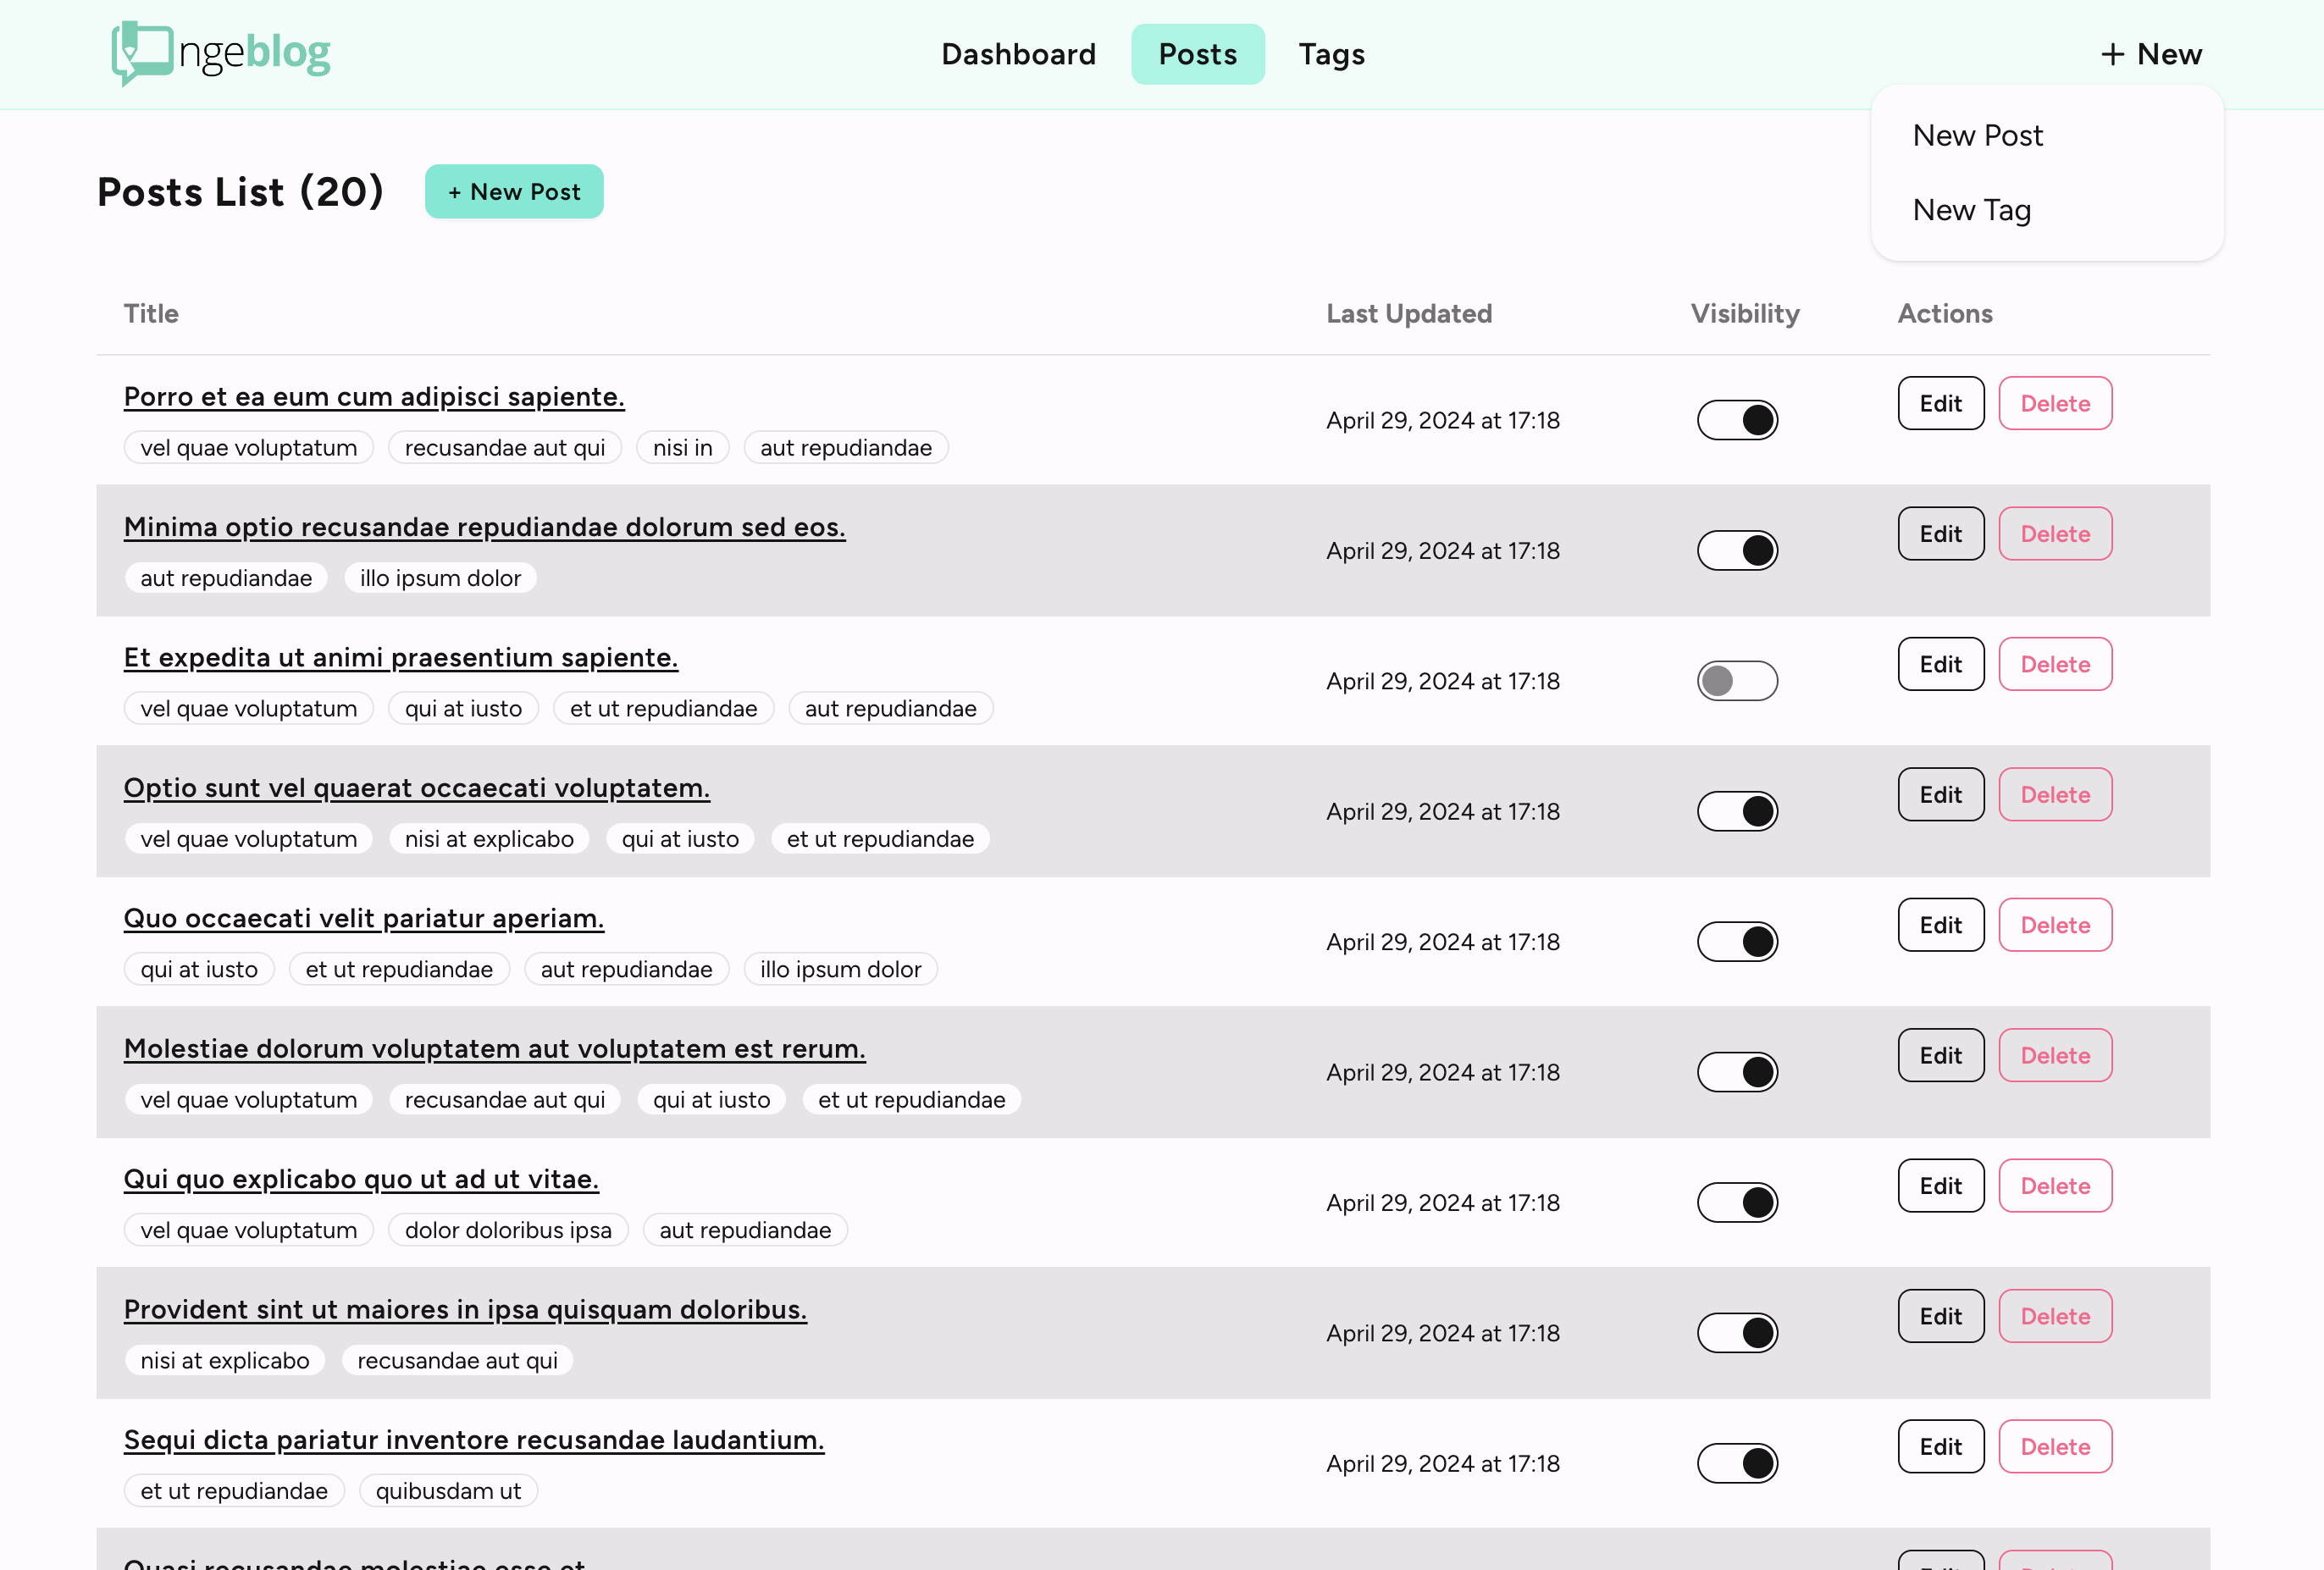Open the Tags tab

coord(1331,54)
